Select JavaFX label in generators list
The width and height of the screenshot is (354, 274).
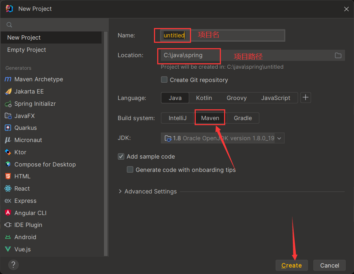24,116
